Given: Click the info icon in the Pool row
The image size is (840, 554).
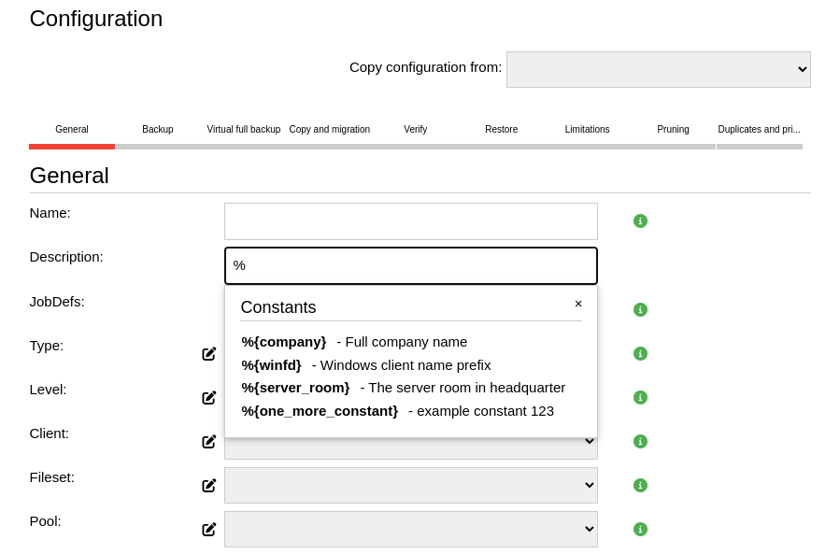Looking at the screenshot, I should [640, 530].
